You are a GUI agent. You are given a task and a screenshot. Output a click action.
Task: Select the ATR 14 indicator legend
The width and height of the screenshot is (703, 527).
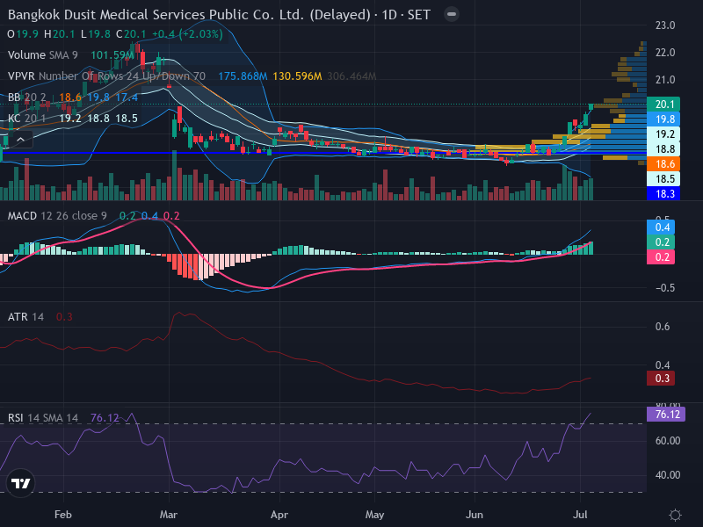25,317
